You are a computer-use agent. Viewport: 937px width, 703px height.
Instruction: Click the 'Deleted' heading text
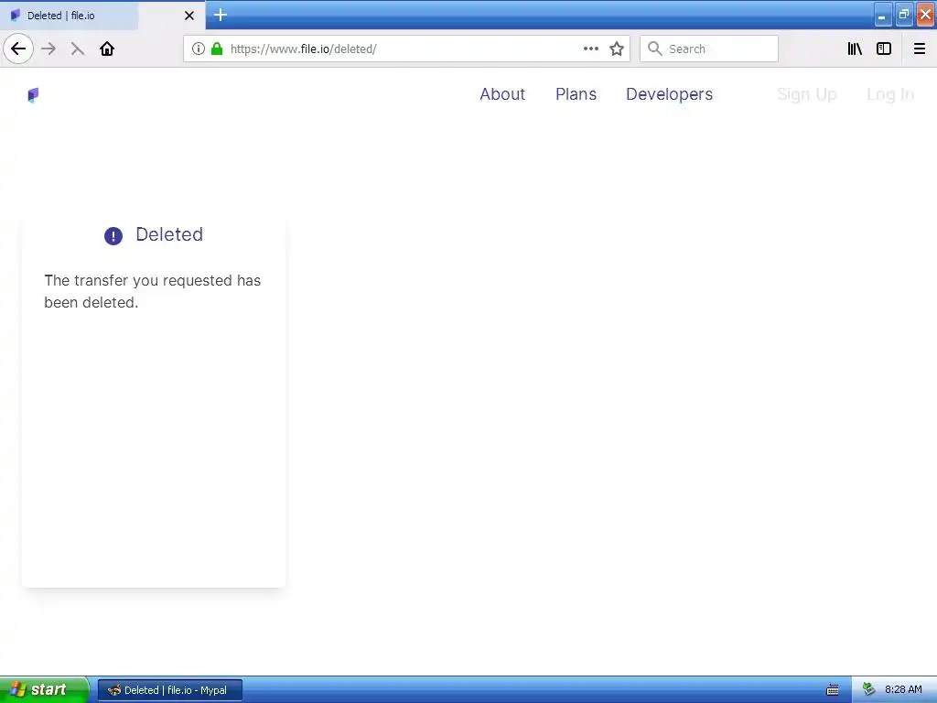[169, 234]
